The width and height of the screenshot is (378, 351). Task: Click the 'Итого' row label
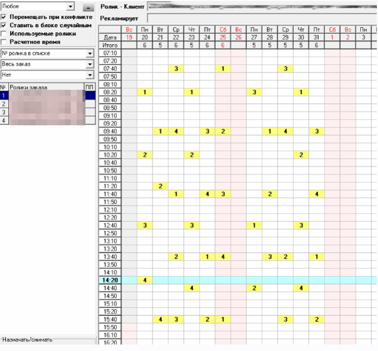110,45
